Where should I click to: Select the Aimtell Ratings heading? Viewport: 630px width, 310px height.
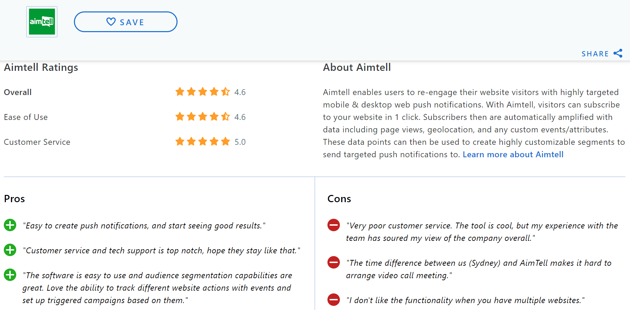click(41, 67)
